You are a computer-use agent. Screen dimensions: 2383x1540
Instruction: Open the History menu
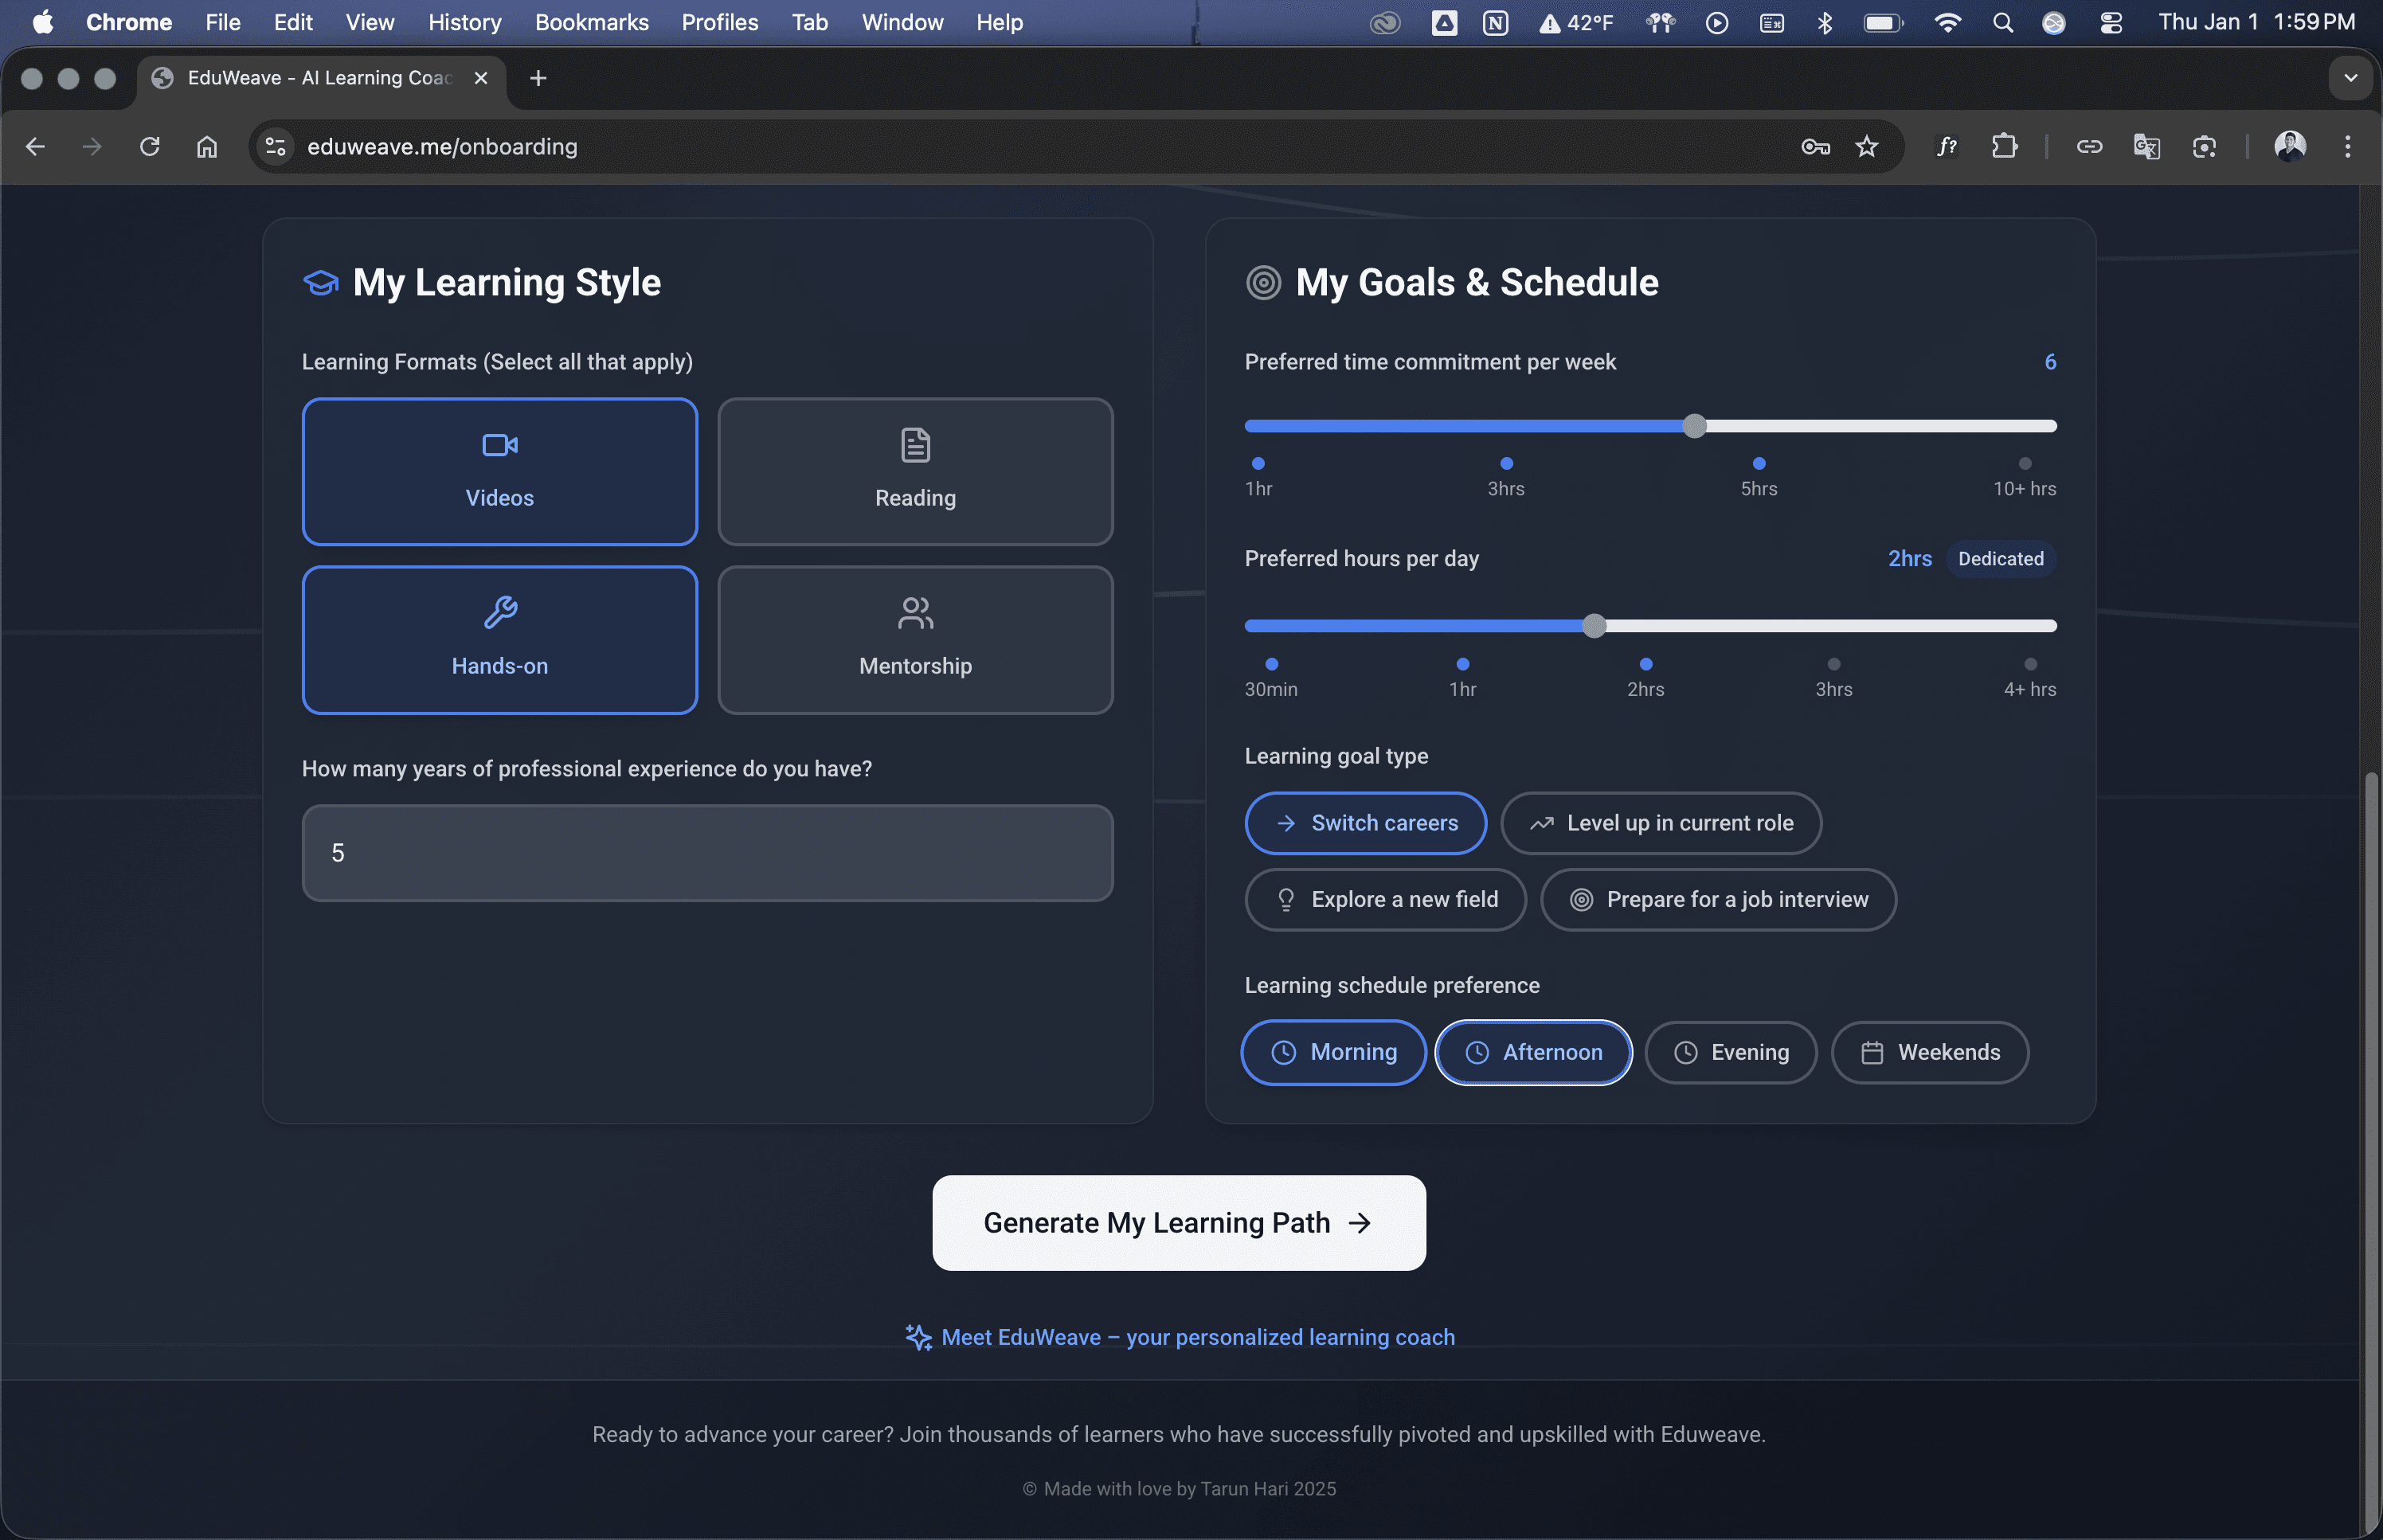[464, 22]
